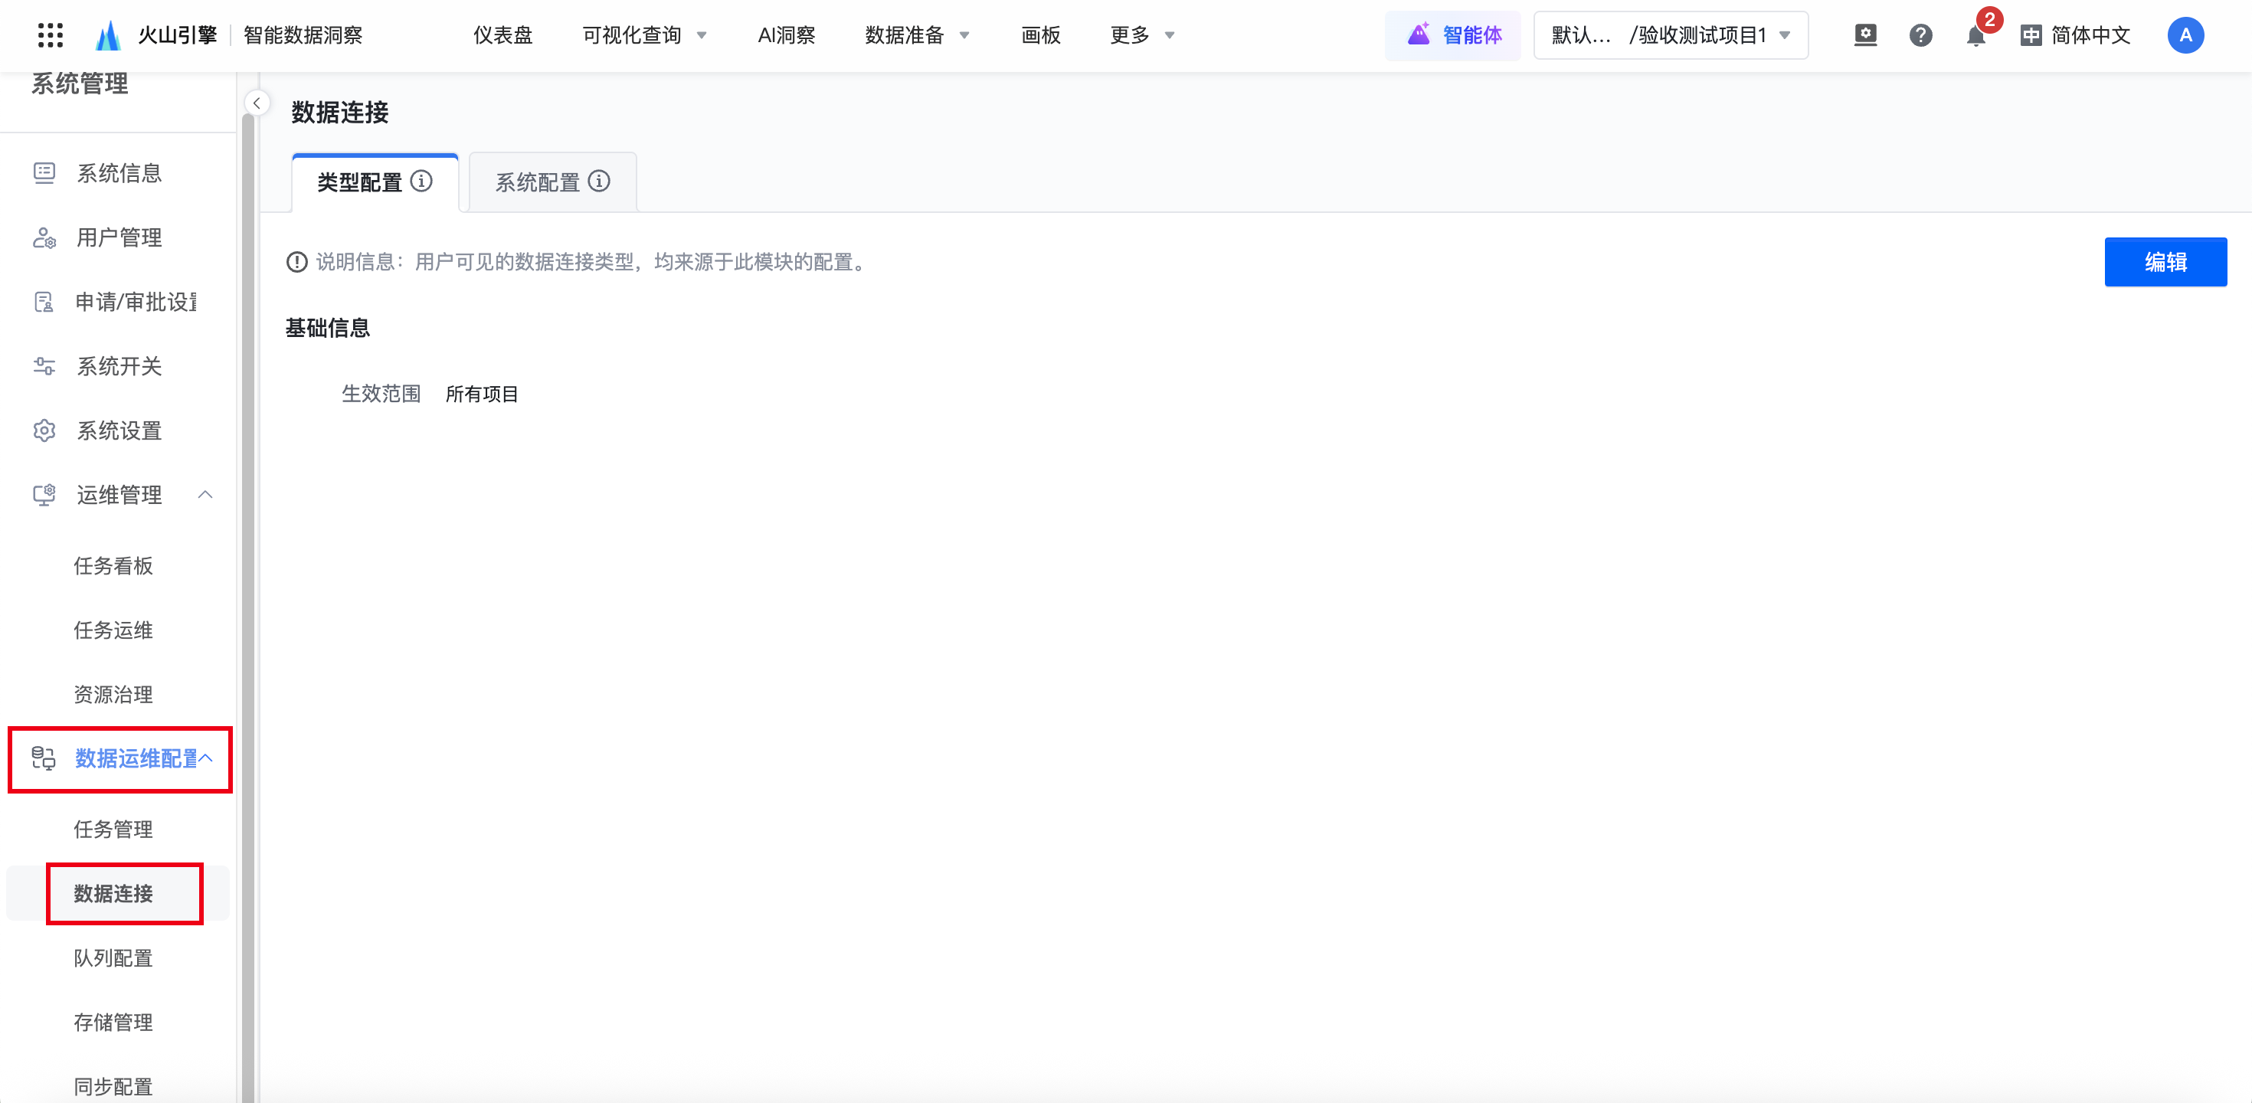Collapse the sidebar with arrow button
Screen dimensions: 2252x1103
tap(256, 103)
